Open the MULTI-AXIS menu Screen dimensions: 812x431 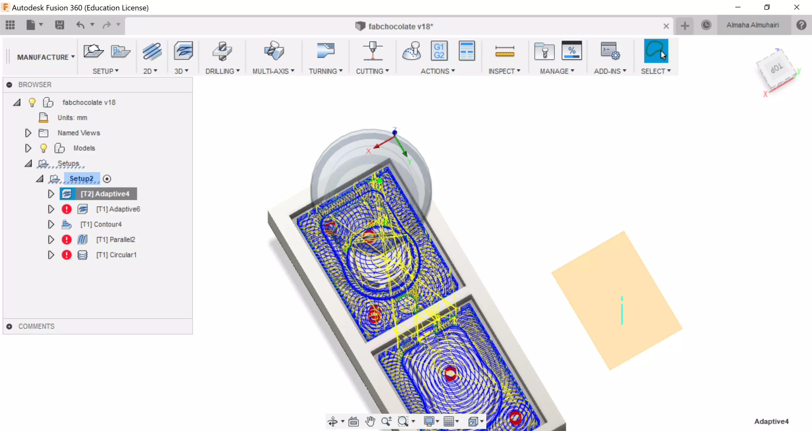273,71
